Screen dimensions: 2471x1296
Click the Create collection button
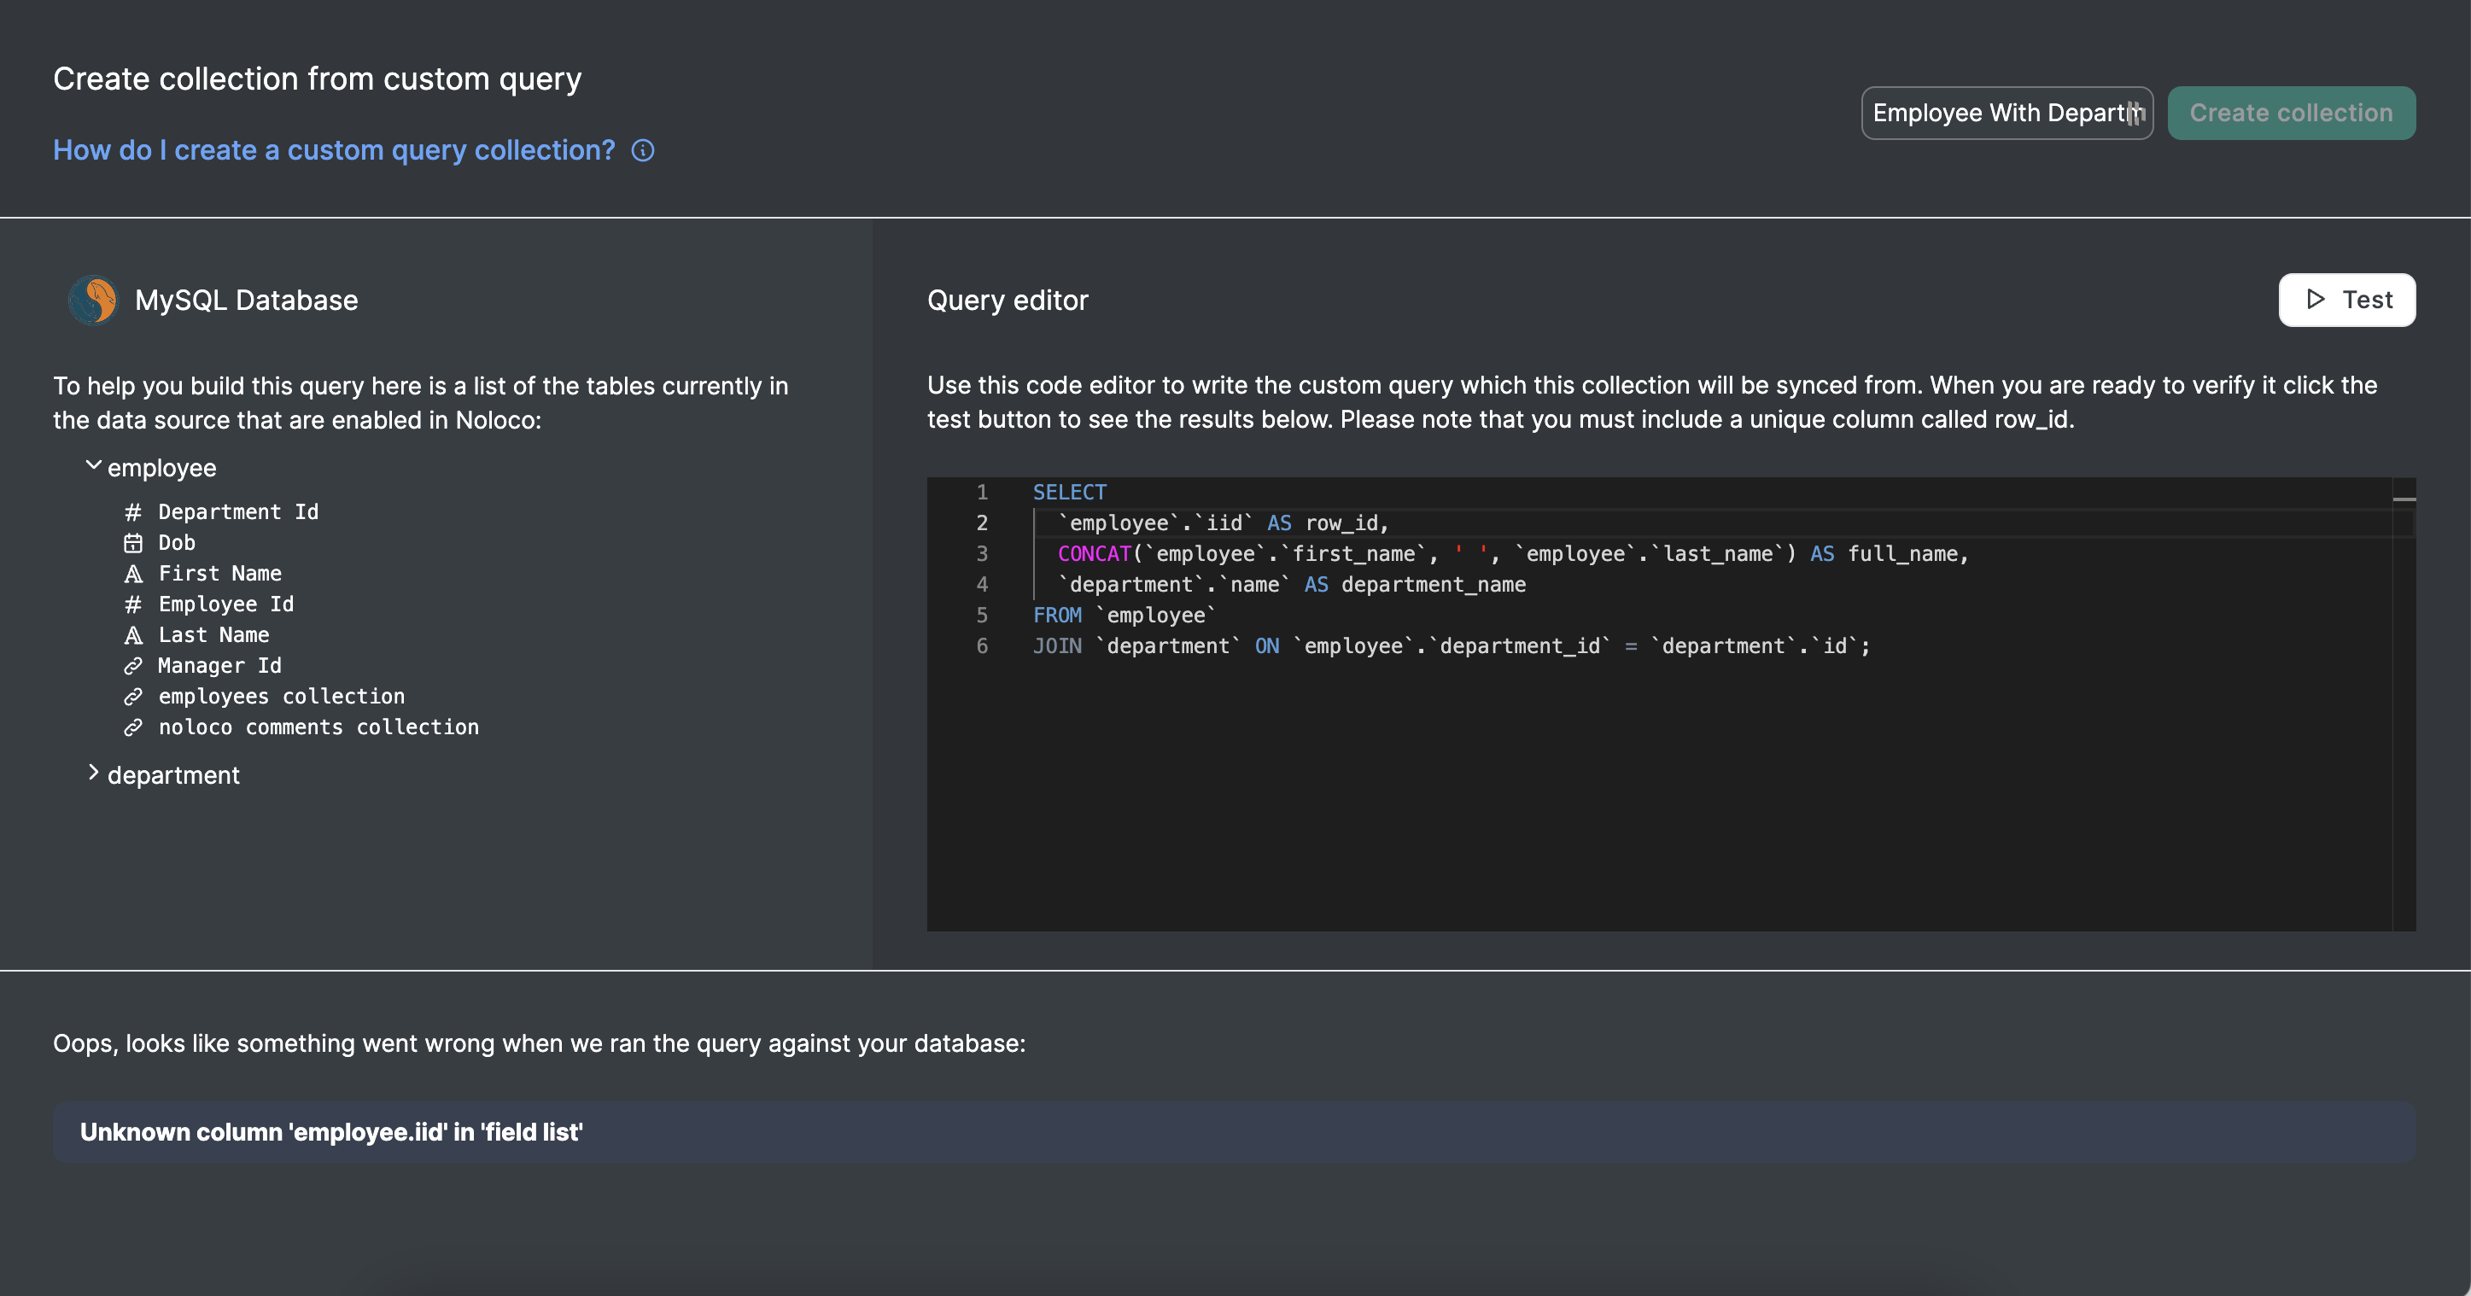pyautogui.click(x=2291, y=114)
